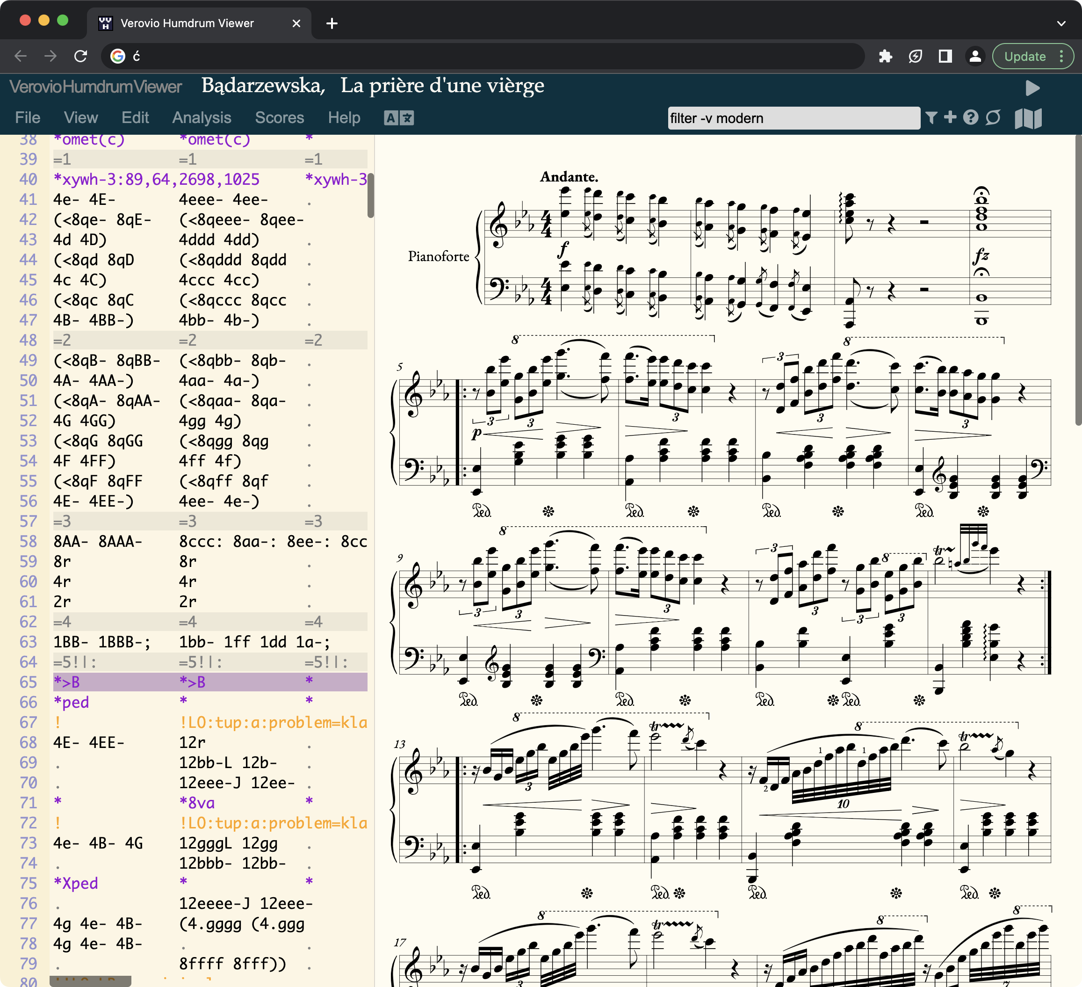This screenshot has height=987, width=1082.
Task: Open the Scores dropdown menu
Action: 279,117
